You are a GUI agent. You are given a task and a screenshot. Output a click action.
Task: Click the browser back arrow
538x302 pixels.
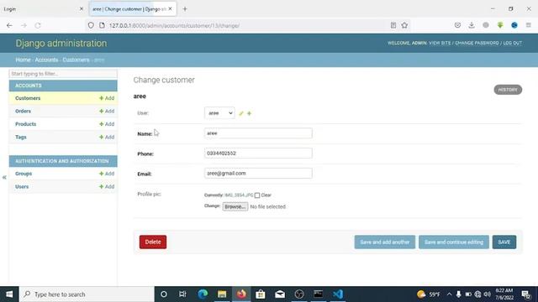pos(9,25)
